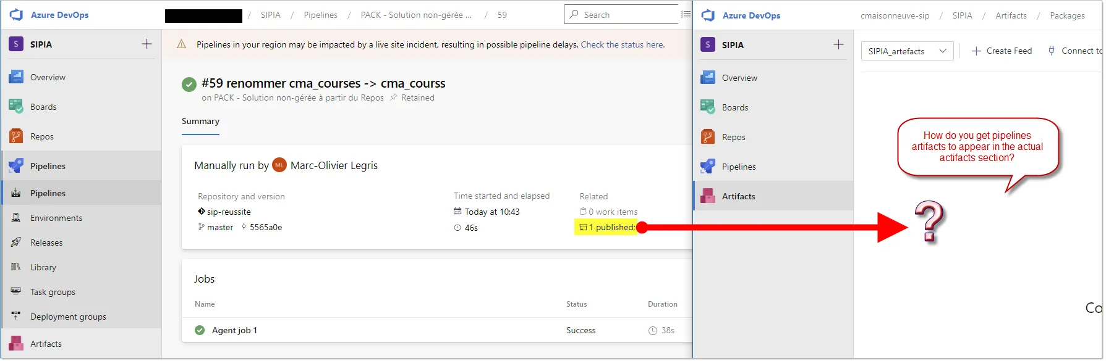Open the Agent job 1 row
Screen dimensions: 1106x361
pyautogui.click(x=436, y=330)
